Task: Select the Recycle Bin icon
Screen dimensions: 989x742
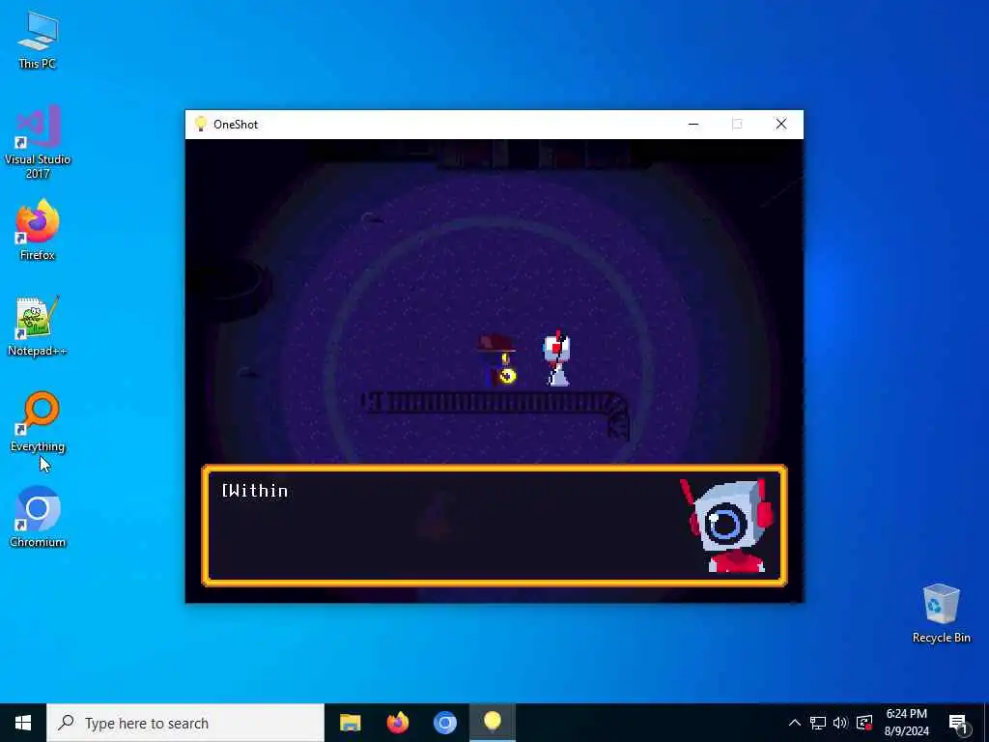Action: click(x=941, y=614)
